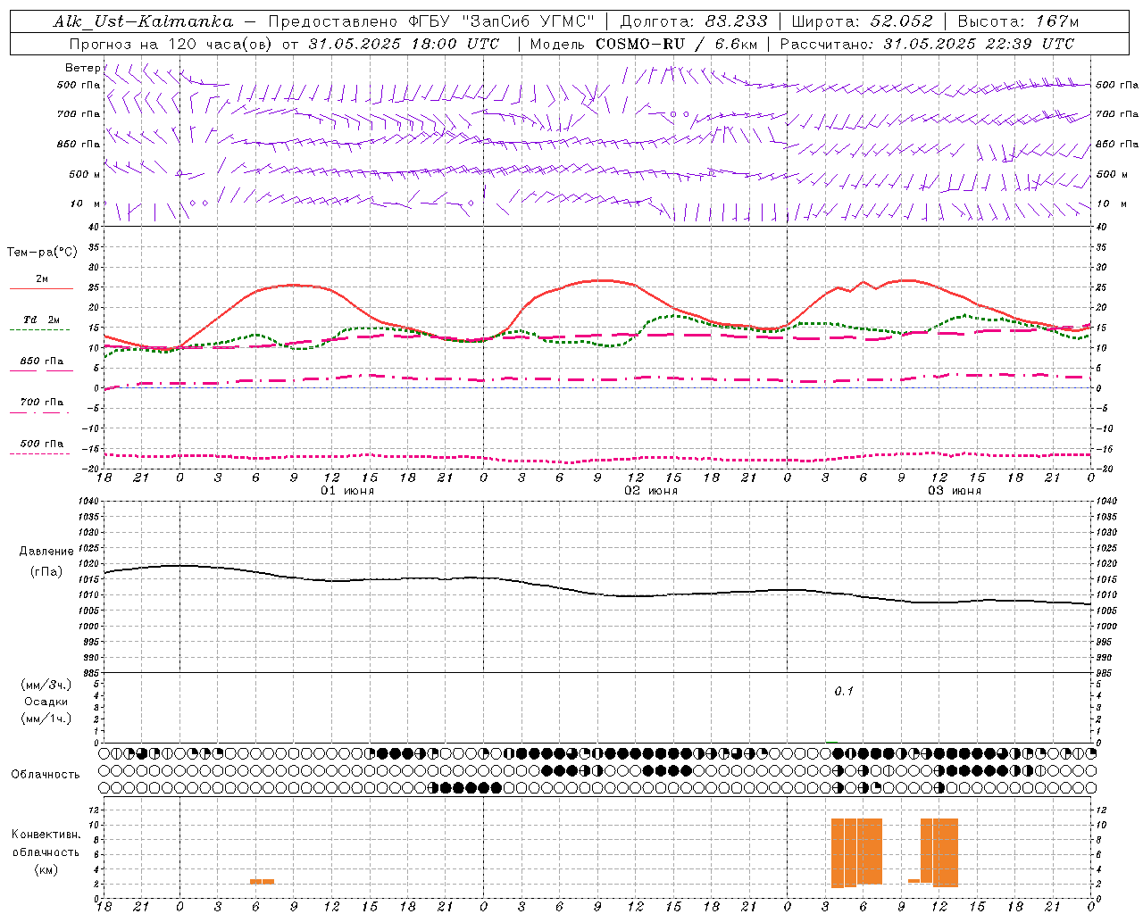Click the 'Высота: 167м' header field
This screenshot has width=1143, height=914.
[x=1018, y=21]
